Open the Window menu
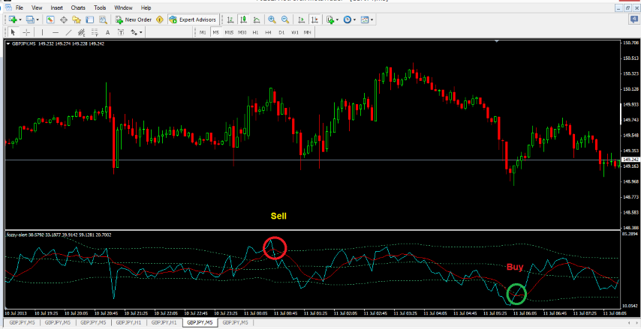Viewport: 641px width, 329px height. [123, 7]
